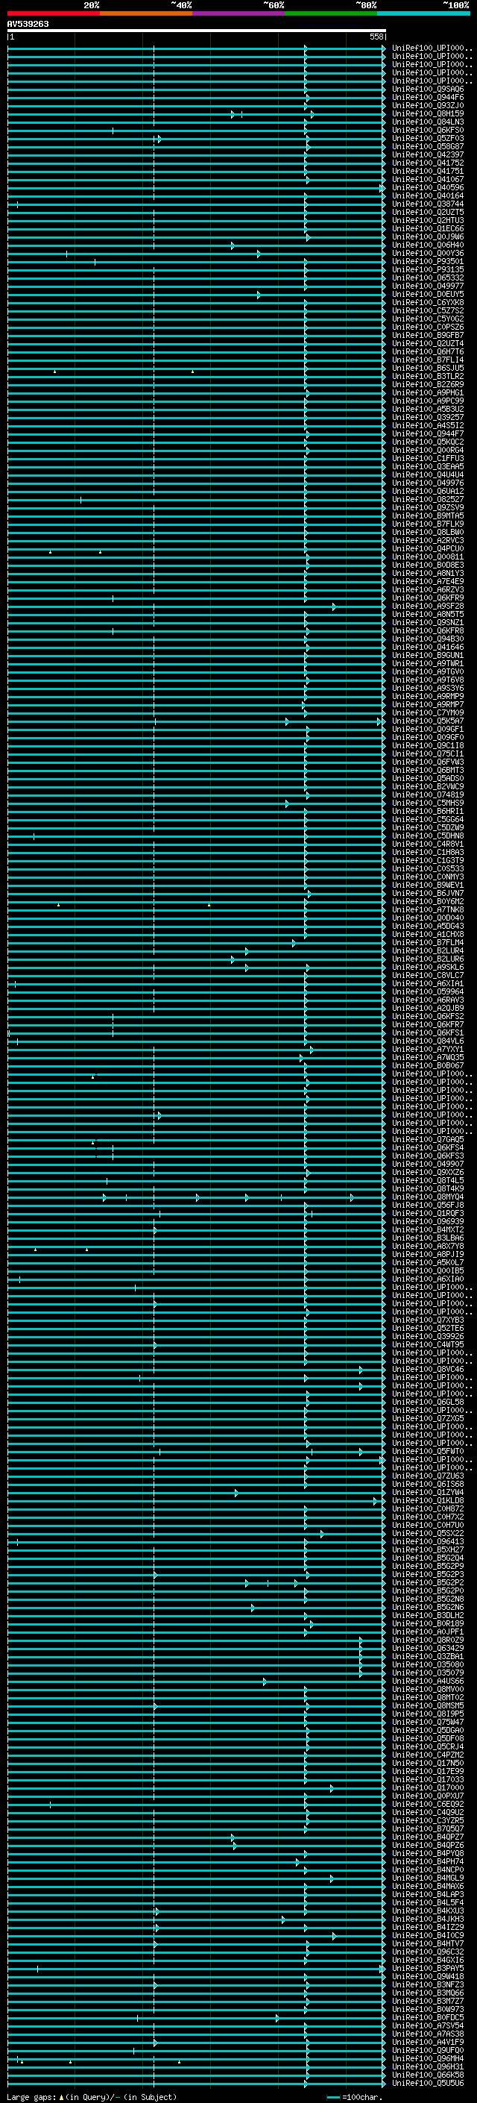Select label UniRef100_A2RVC3
Image resolution: width=477 pixels, height=2103 pixels.
click(x=427, y=540)
